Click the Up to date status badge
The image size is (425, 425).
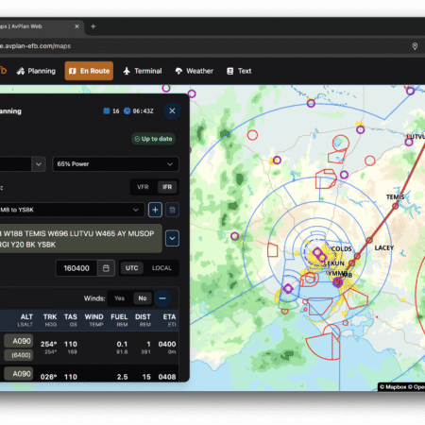click(x=153, y=139)
